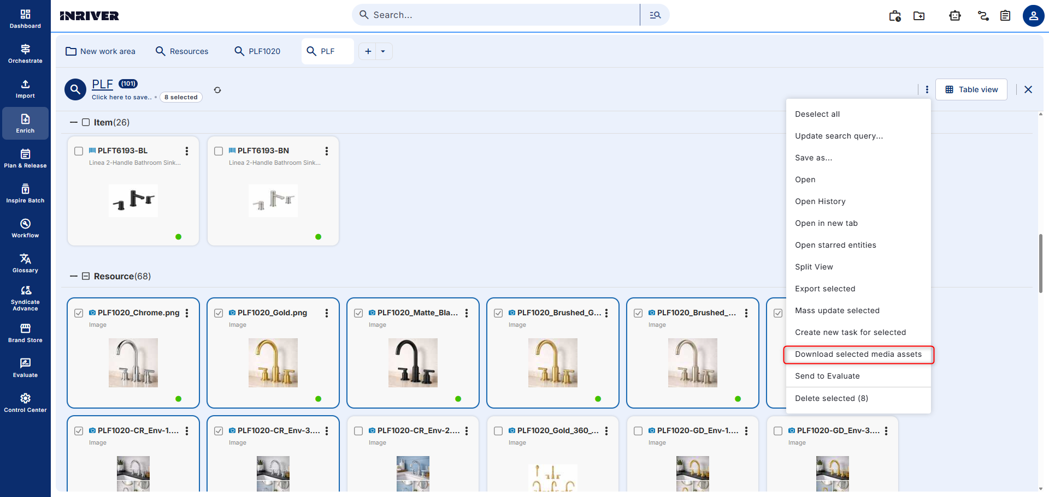Image resolution: width=1049 pixels, height=497 pixels.
Task: Choose Download selected media assets
Action: 858,354
